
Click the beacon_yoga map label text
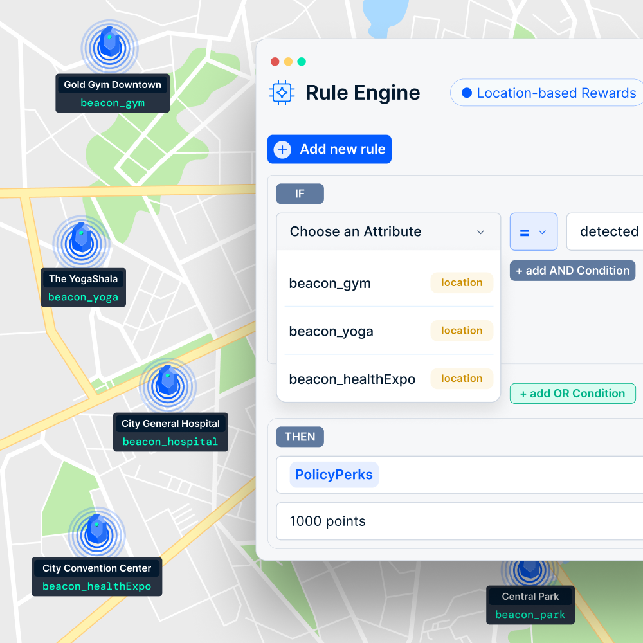point(83,297)
